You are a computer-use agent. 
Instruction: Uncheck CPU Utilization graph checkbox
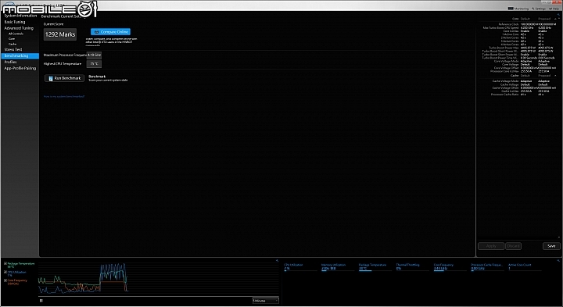pyautogui.click(x=5, y=272)
